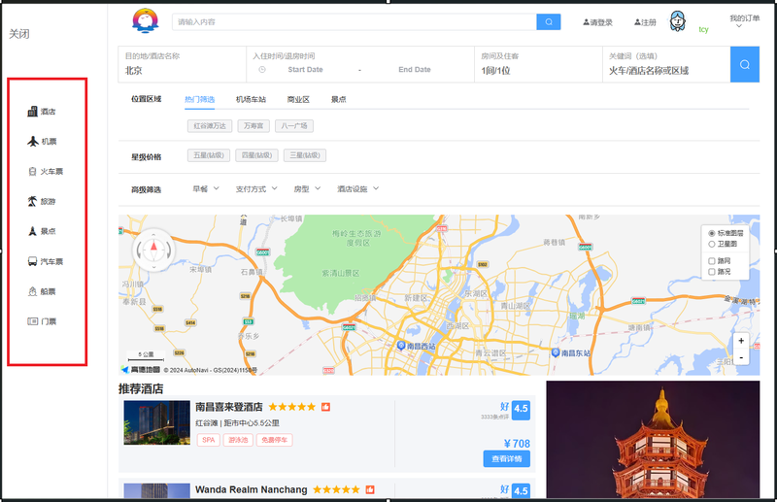
Task: Open the 我的订单 orders dropdown
Action: (x=744, y=20)
